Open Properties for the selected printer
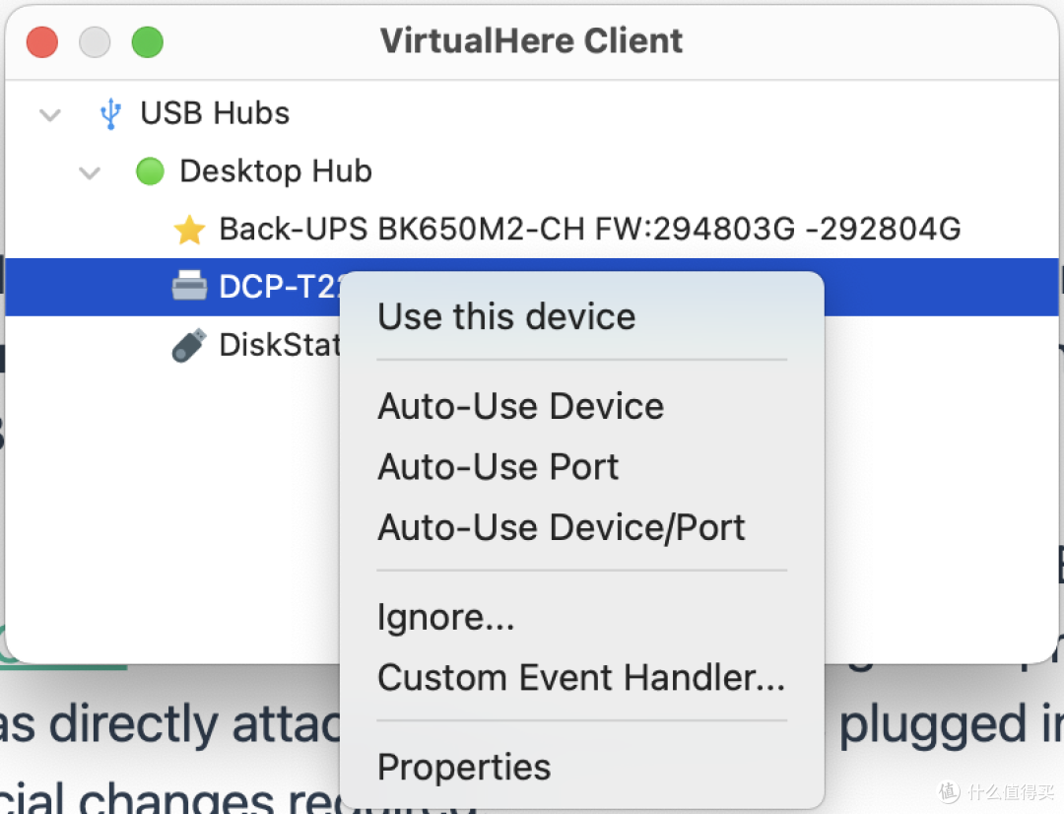Viewport: 1064px width, 814px height. [x=463, y=767]
